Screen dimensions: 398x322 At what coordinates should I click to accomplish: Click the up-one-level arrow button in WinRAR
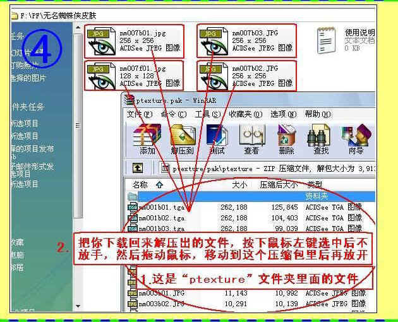tap(138, 168)
